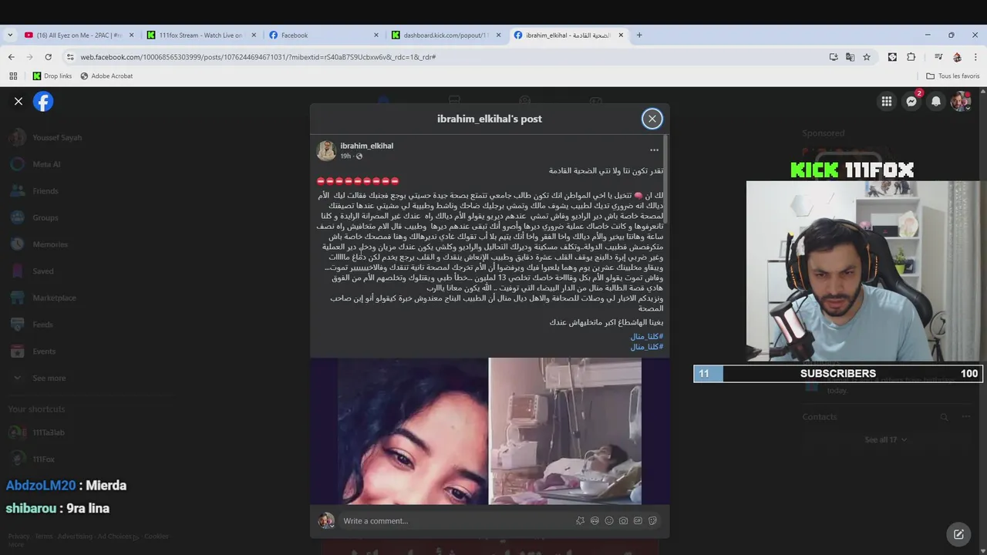
Task: Expand See all 17 contacts
Action: tap(885, 439)
